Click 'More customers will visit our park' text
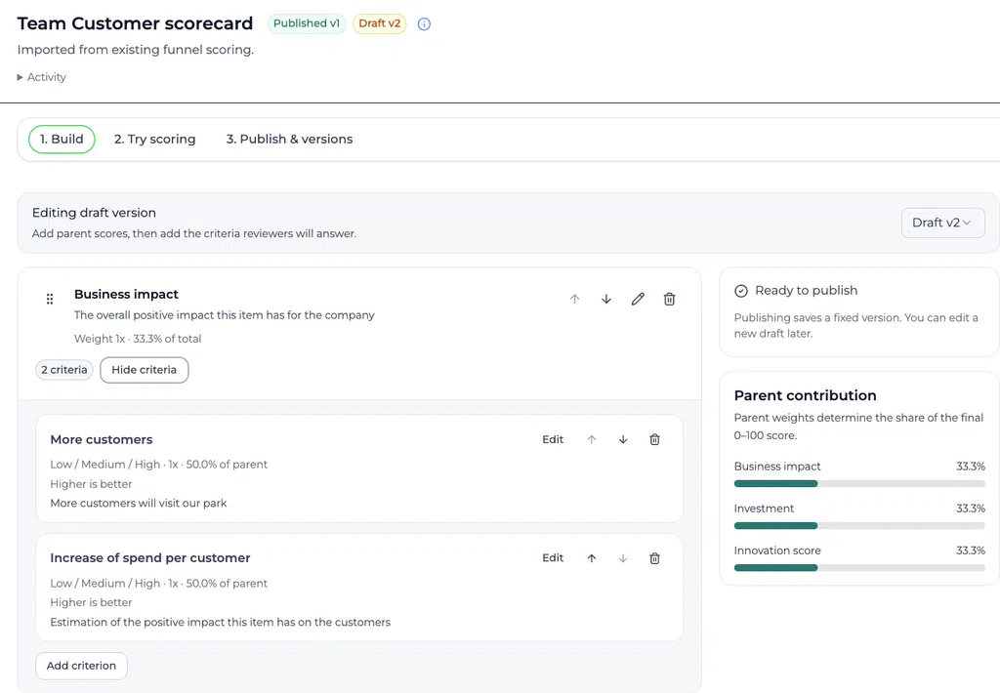The image size is (1000, 693). (139, 503)
